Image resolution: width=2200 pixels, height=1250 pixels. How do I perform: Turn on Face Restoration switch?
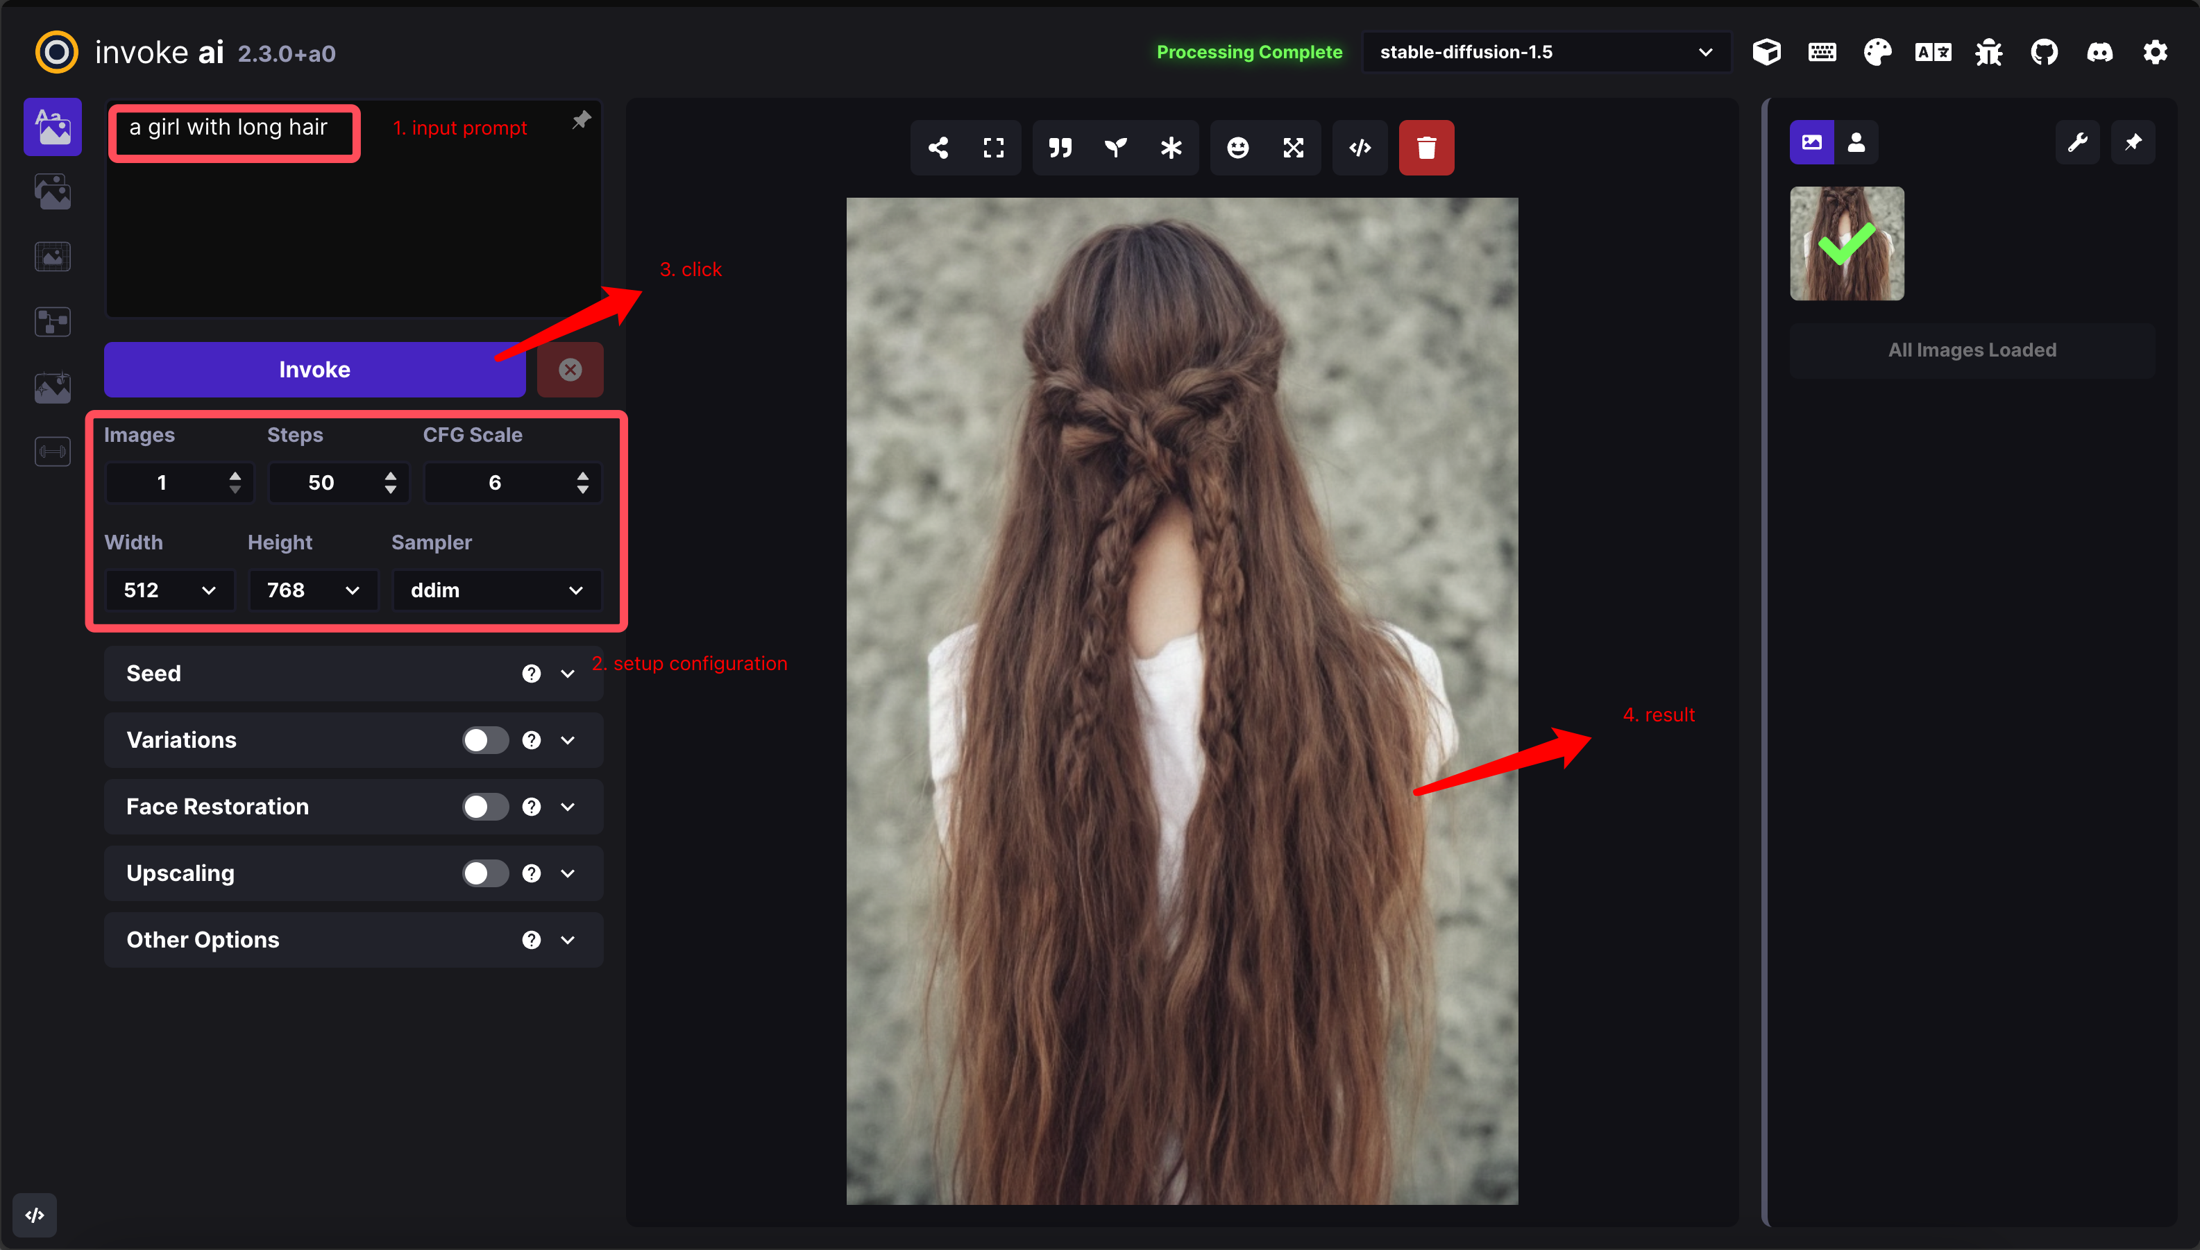click(485, 807)
